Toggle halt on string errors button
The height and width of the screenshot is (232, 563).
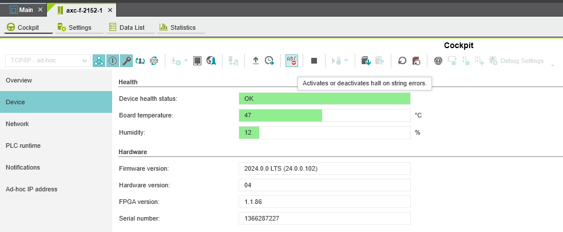[x=292, y=61]
